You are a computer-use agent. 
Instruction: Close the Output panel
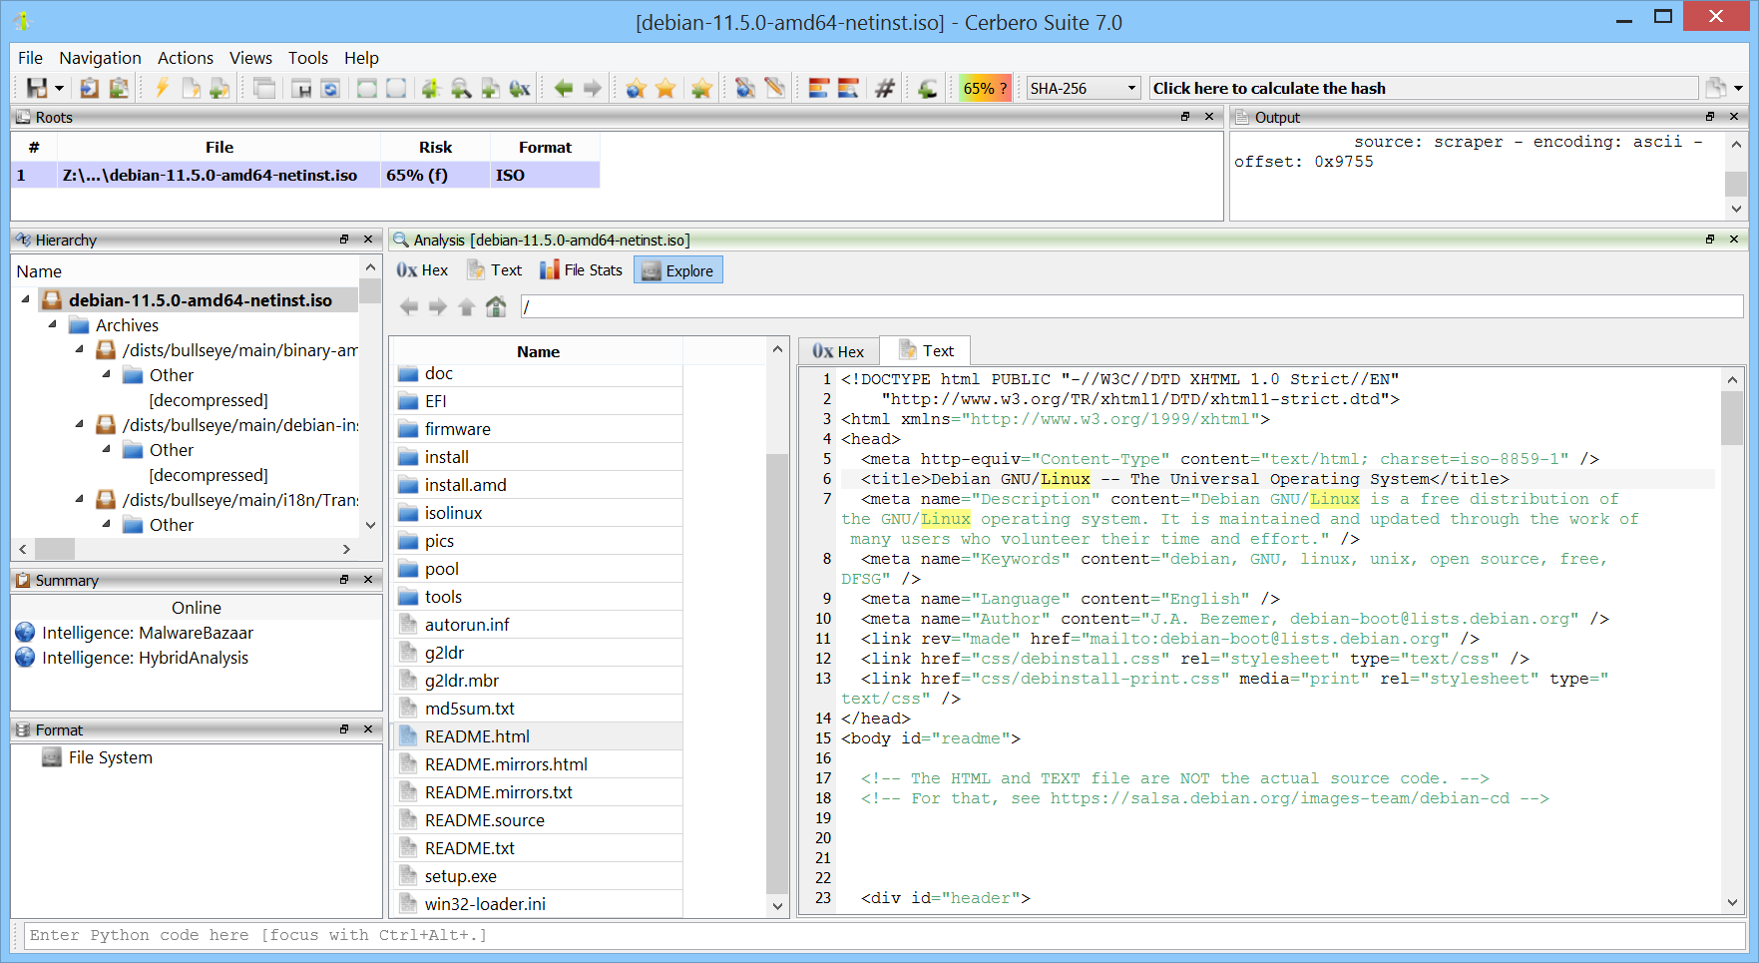[x=1734, y=117]
